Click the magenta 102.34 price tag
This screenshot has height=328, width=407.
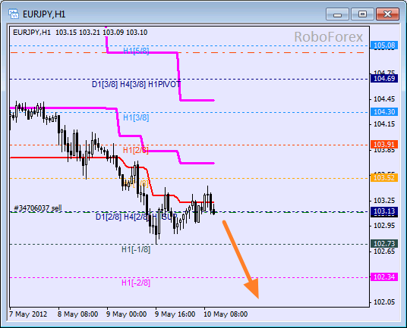(384, 277)
